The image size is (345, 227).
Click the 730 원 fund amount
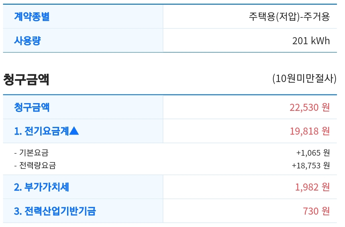316,211
